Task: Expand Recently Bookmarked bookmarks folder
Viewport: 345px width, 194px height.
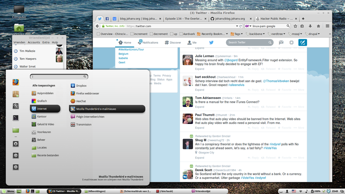Action: click(212, 34)
